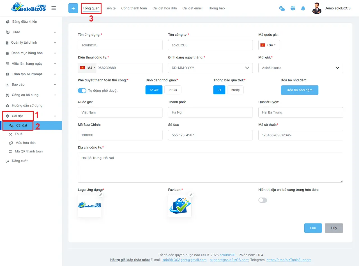Click the Báo cáo chart icon
The height and width of the screenshot is (266, 359).
click(8, 84)
